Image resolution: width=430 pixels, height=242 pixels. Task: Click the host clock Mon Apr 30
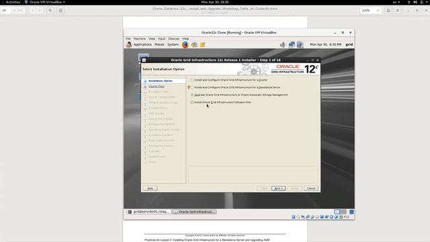215,2
